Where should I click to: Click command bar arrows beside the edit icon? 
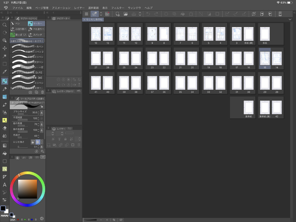pos(101,14)
